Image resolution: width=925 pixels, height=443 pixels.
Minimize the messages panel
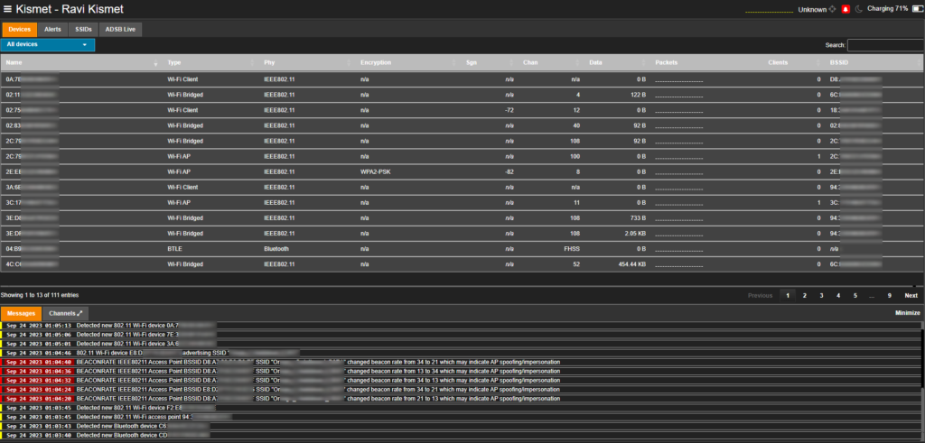pos(907,313)
